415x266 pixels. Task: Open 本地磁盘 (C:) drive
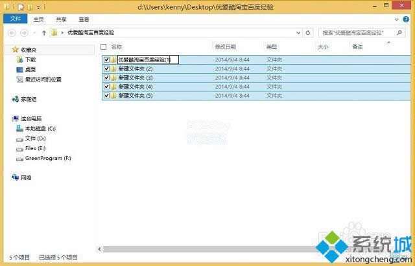(x=40, y=129)
